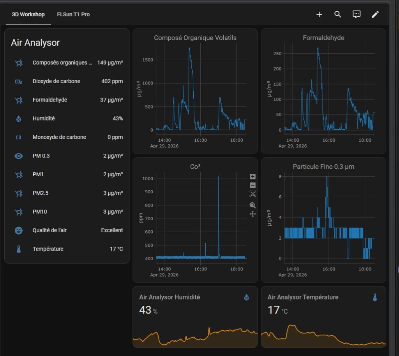This screenshot has height=356, width=399.
Task: Open the Air Analysor Humidité card
Action: (195, 317)
